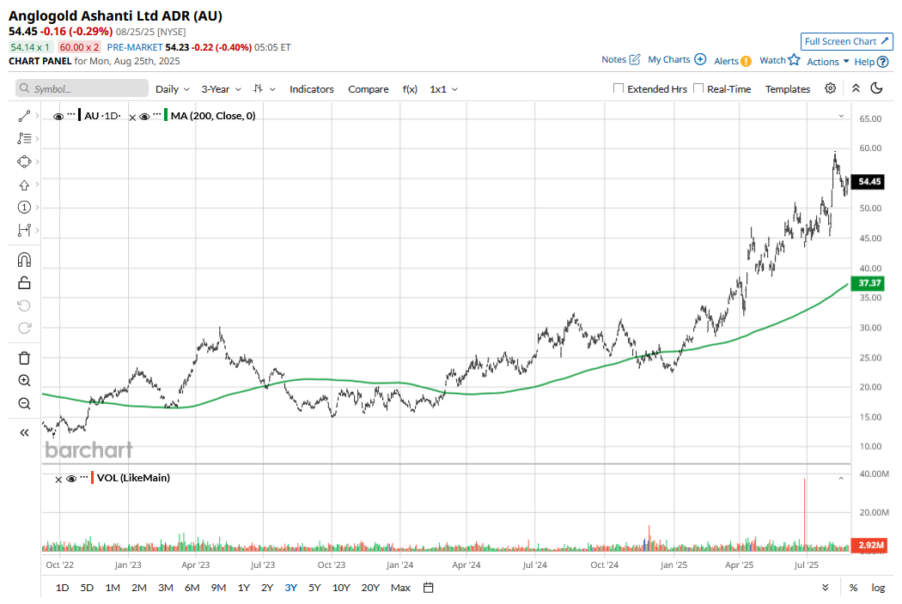
Task: Open Alerts for AU
Action: (x=732, y=61)
